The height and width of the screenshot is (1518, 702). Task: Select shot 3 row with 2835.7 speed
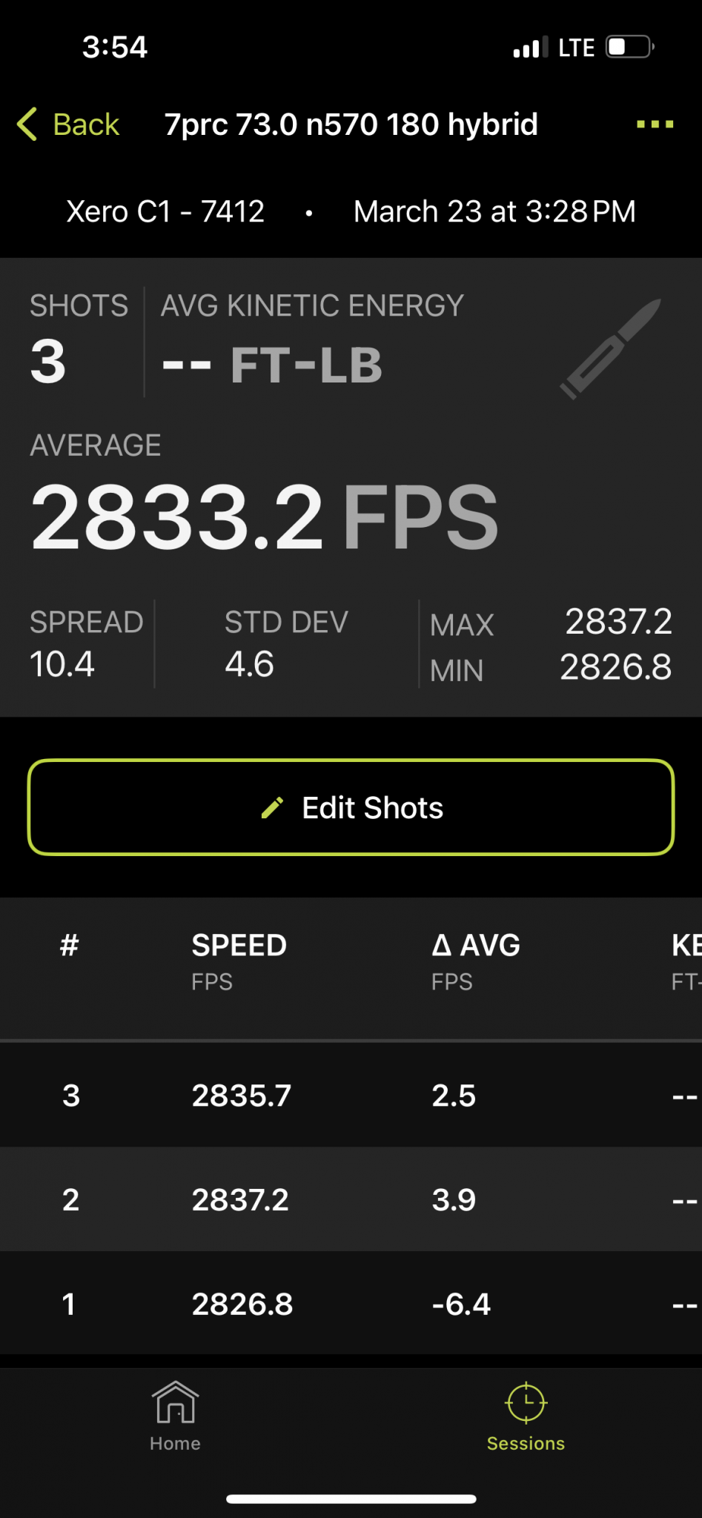[x=351, y=1096]
